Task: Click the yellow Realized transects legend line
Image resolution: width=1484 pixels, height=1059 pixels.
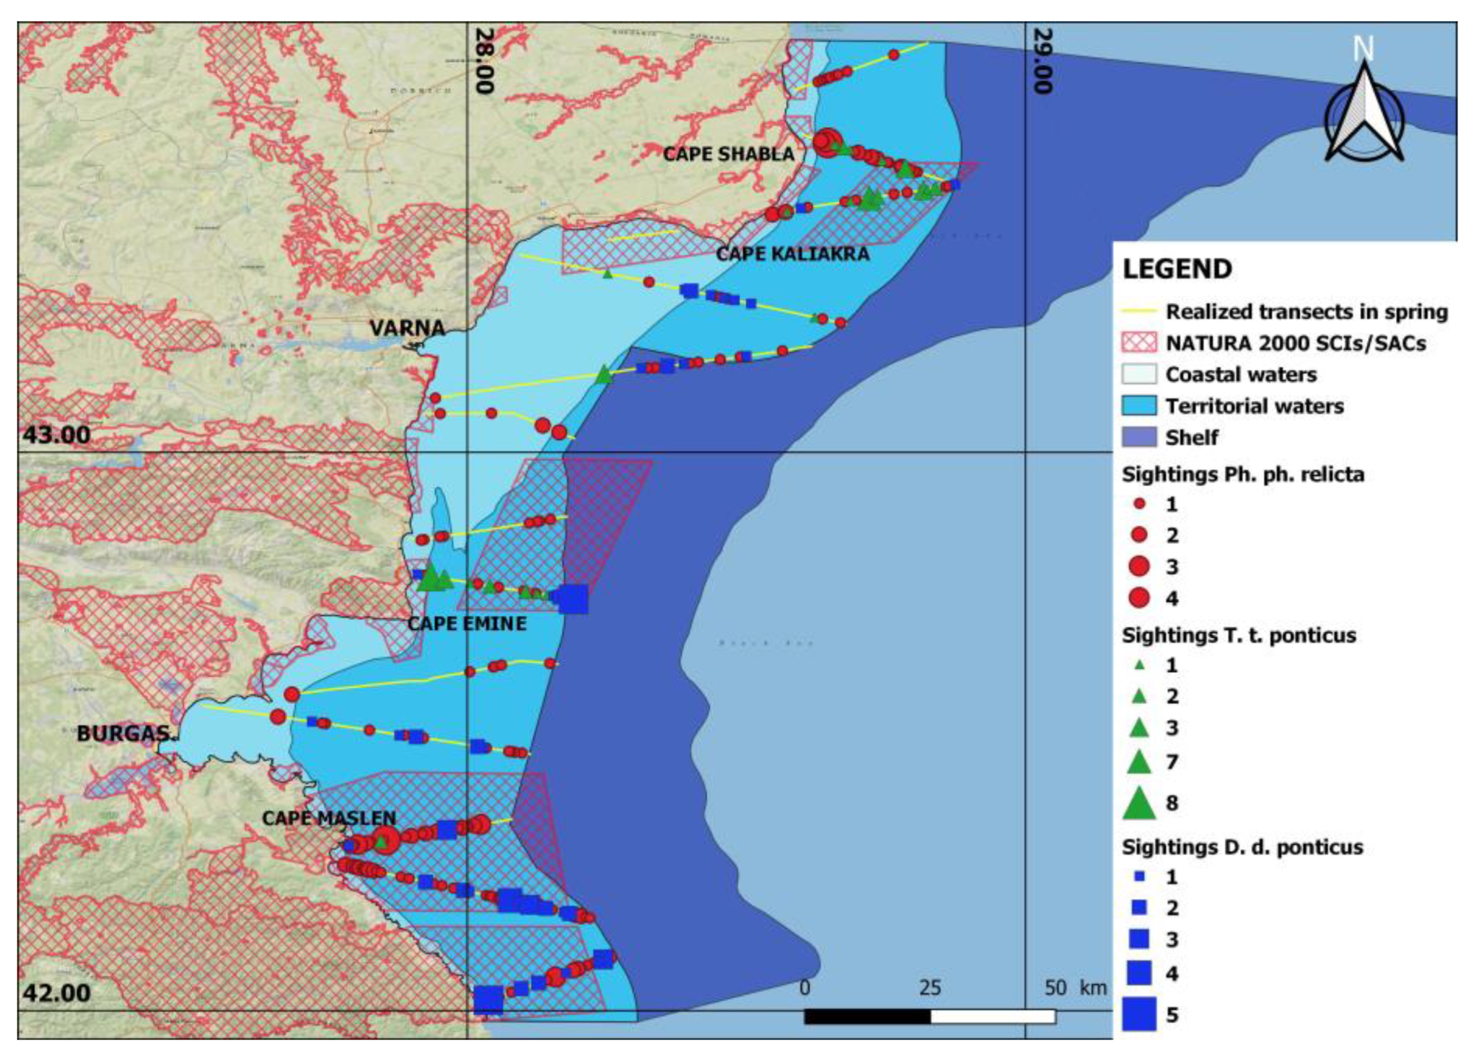Action: point(1139,312)
